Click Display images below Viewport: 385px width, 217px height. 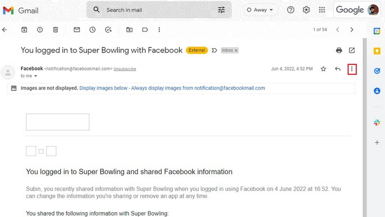coord(103,88)
